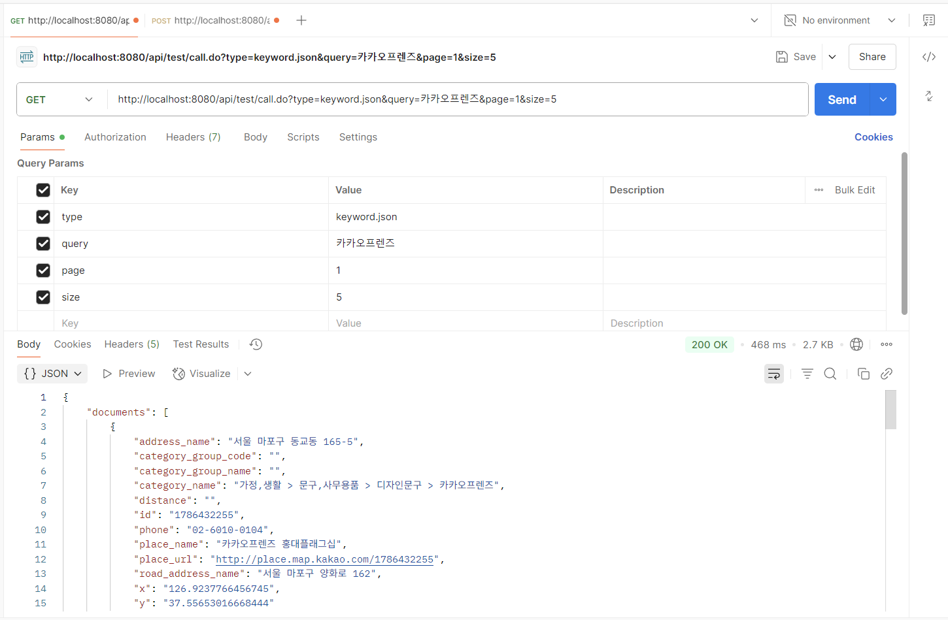Open the Cookies link
This screenshot has width=948, height=620.
pos(873,137)
